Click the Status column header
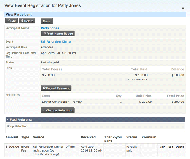190x159 pixels. [x=132, y=137]
